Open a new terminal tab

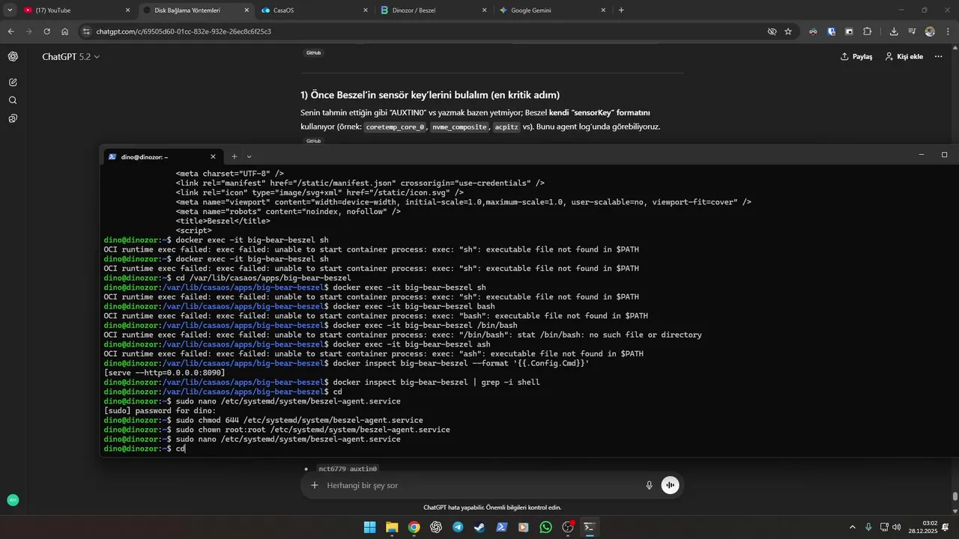tap(234, 156)
